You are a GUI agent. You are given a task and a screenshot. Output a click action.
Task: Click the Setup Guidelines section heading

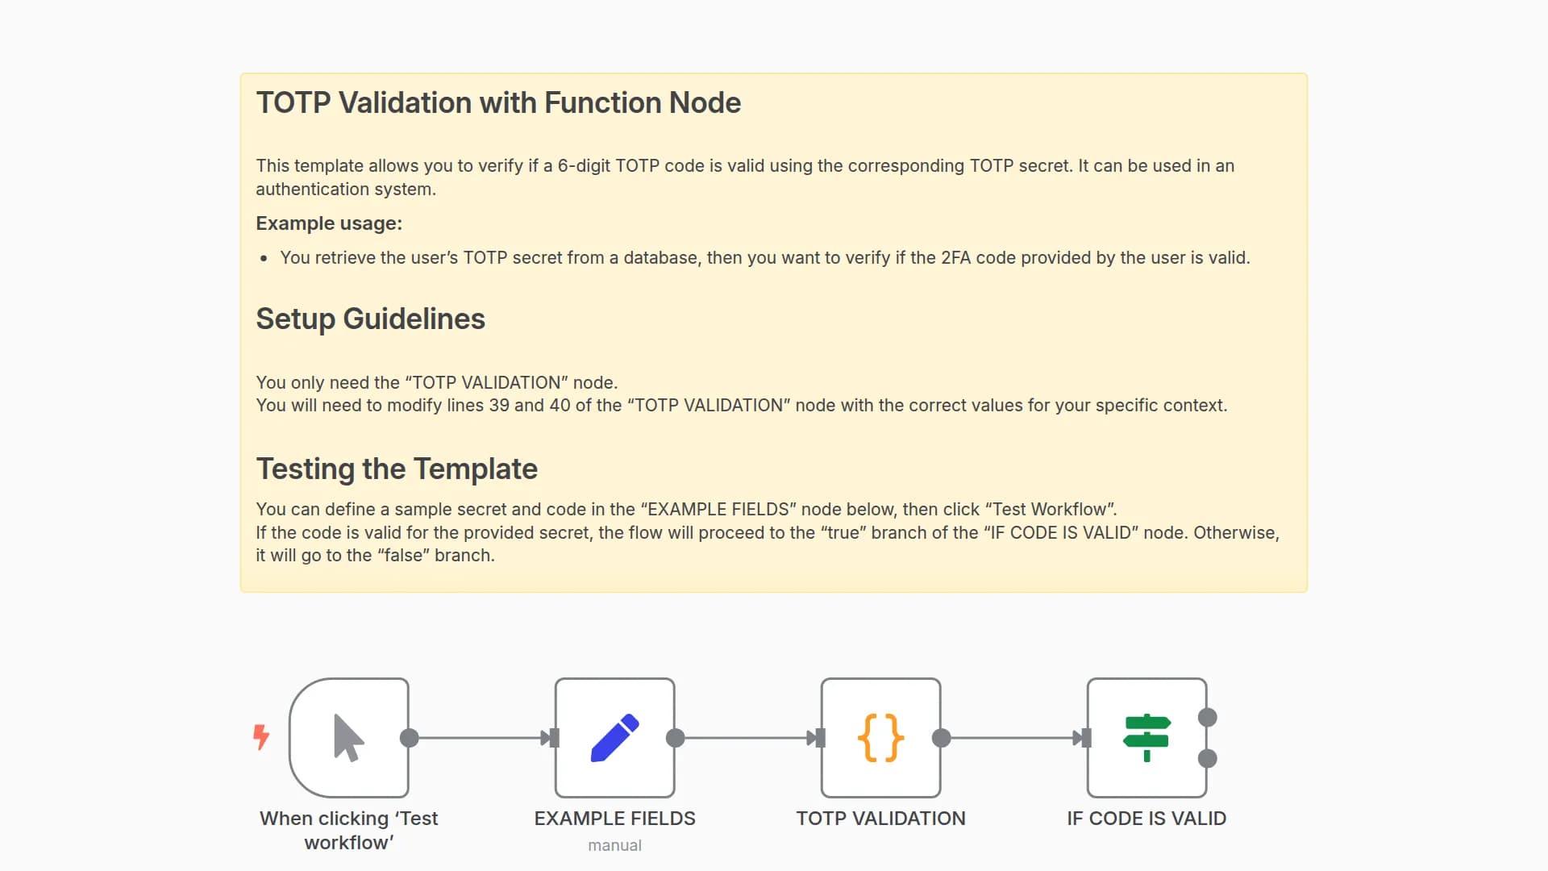click(x=370, y=319)
